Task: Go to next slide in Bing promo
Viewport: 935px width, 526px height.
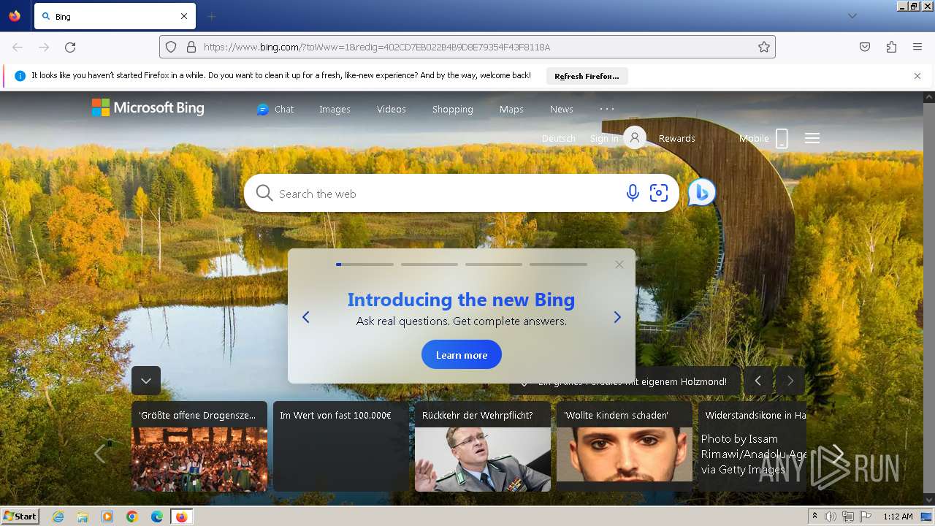Action: (x=617, y=317)
